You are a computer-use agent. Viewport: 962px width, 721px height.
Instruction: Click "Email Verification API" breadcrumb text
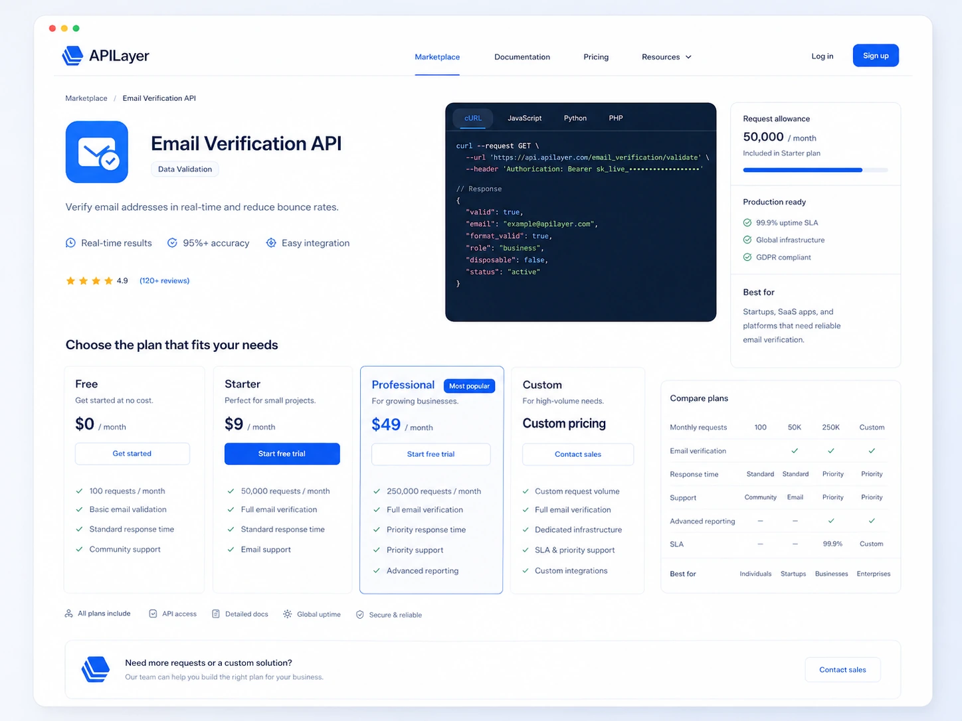point(159,98)
